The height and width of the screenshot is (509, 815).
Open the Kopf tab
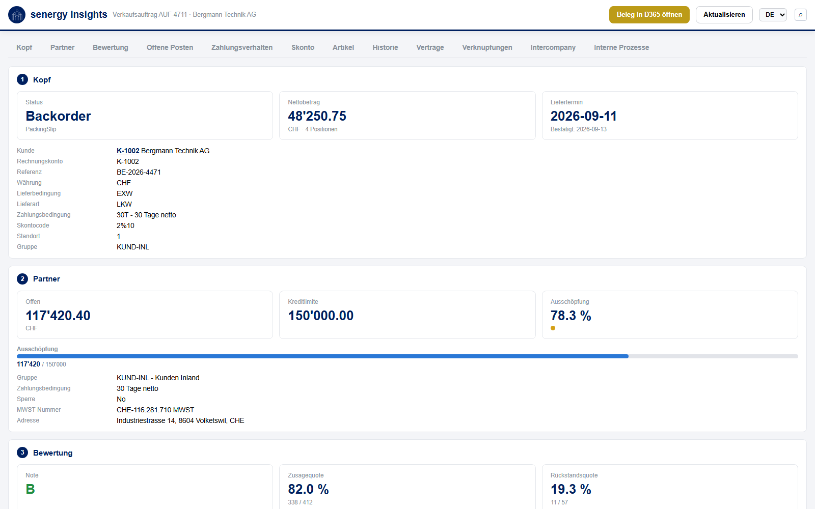24,47
